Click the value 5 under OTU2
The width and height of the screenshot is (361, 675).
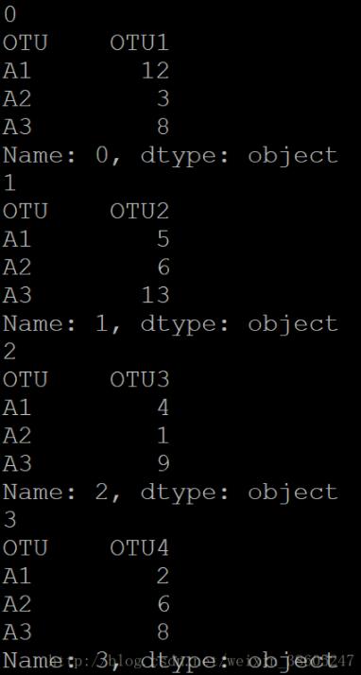click(x=163, y=239)
